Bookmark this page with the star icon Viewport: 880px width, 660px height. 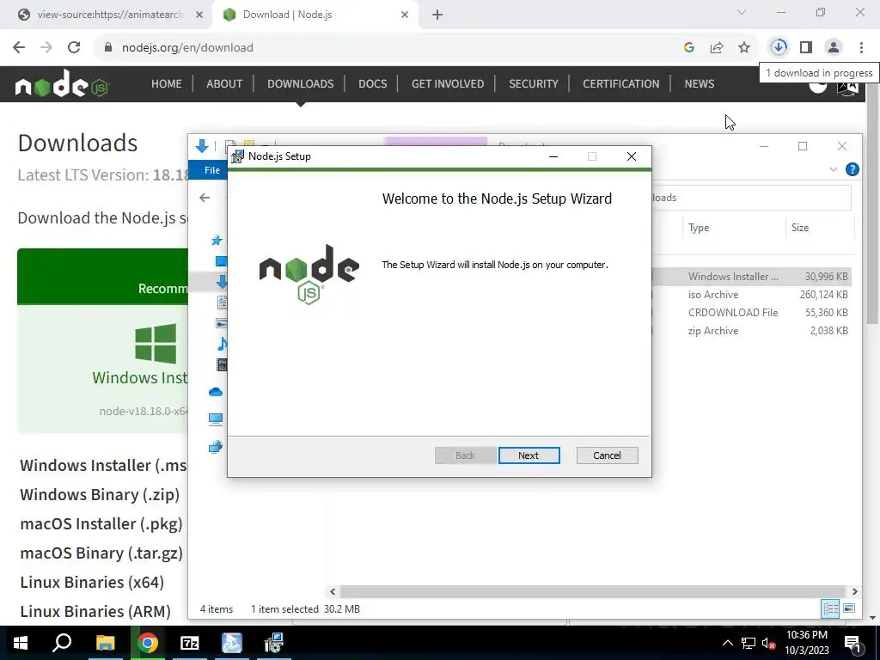pyautogui.click(x=744, y=48)
